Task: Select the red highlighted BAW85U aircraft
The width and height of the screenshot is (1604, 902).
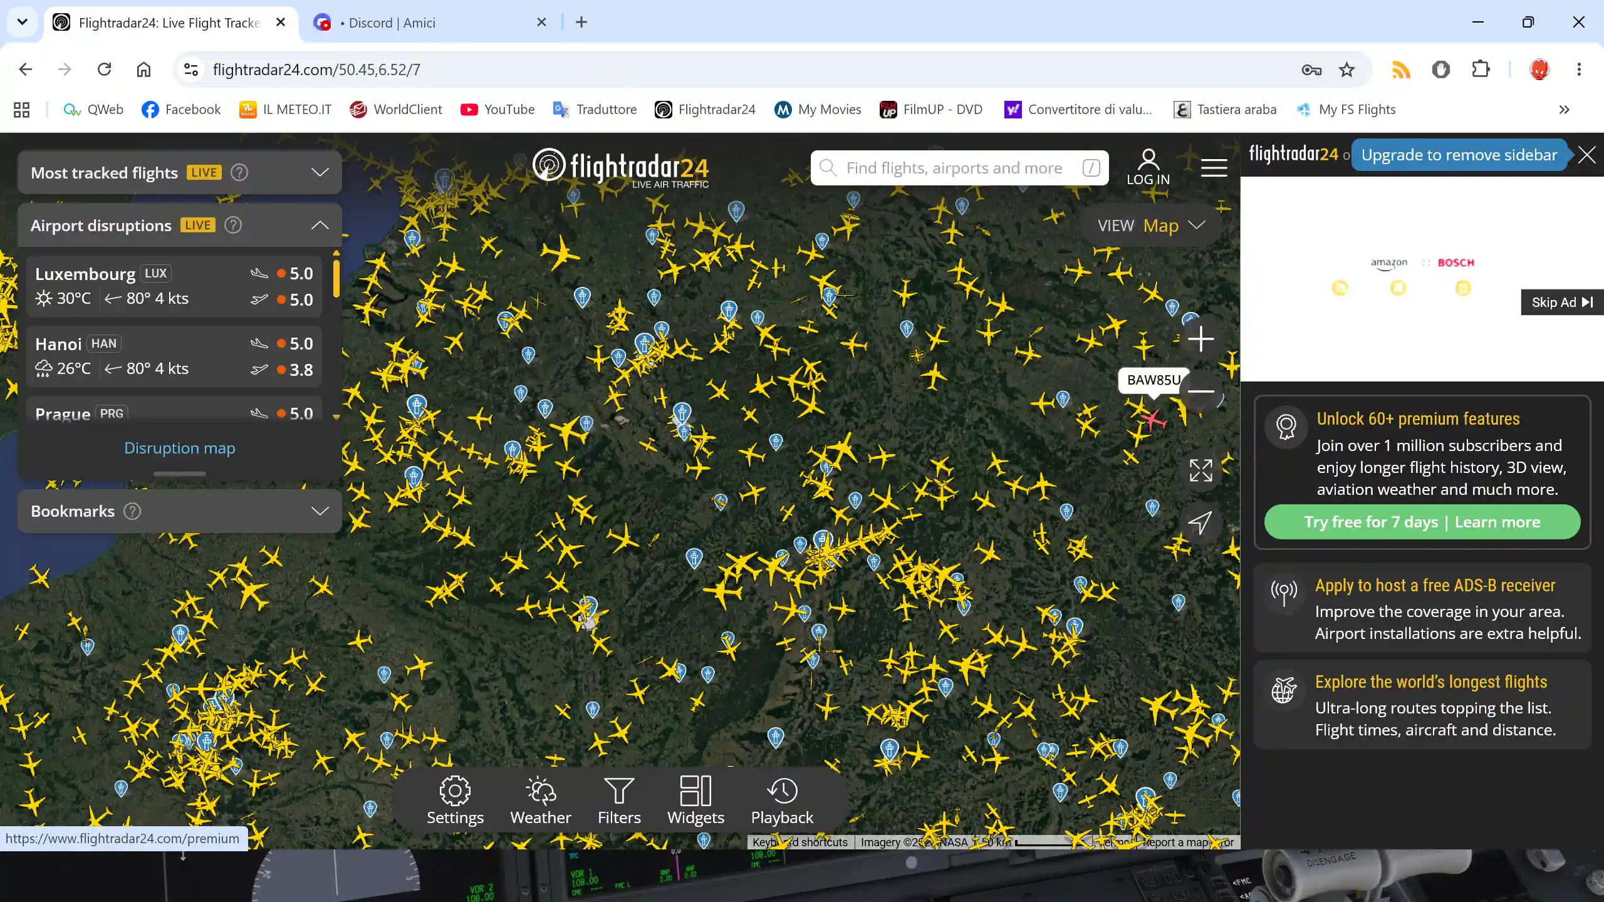Action: coord(1153,419)
